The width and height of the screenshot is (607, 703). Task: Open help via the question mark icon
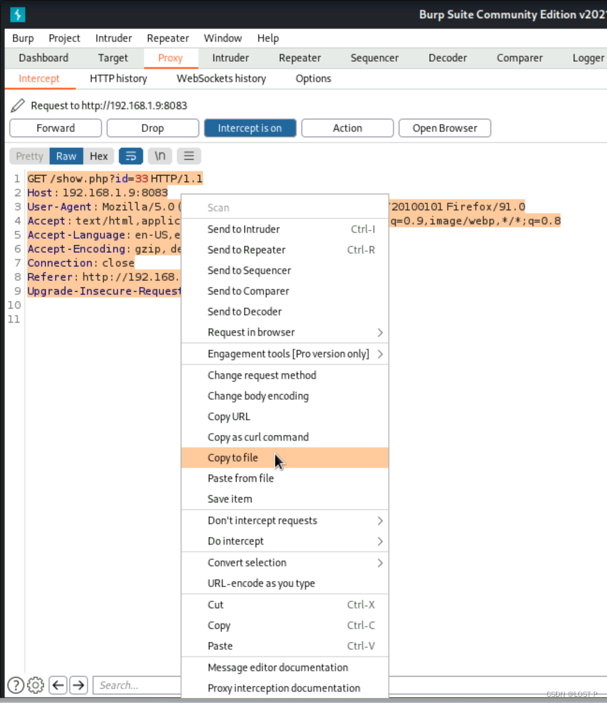(x=15, y=685)
